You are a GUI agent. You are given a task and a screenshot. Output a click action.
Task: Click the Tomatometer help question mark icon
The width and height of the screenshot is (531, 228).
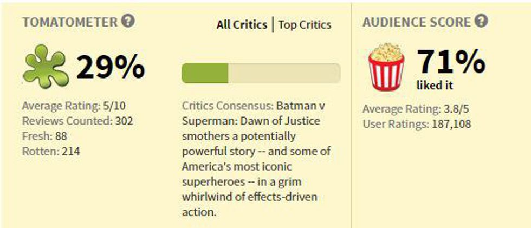coord(128,22)
